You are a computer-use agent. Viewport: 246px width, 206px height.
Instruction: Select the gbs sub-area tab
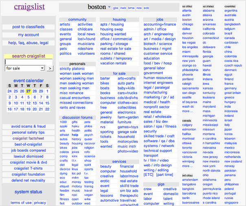(x=116, y=8)
